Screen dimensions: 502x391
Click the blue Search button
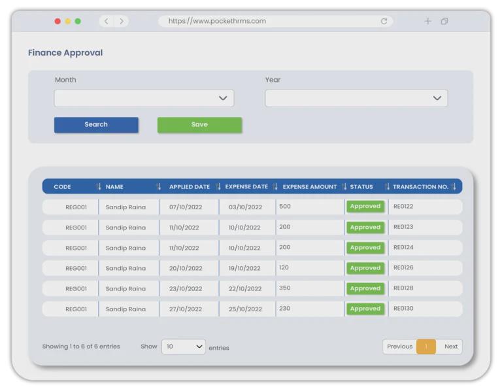96,125
